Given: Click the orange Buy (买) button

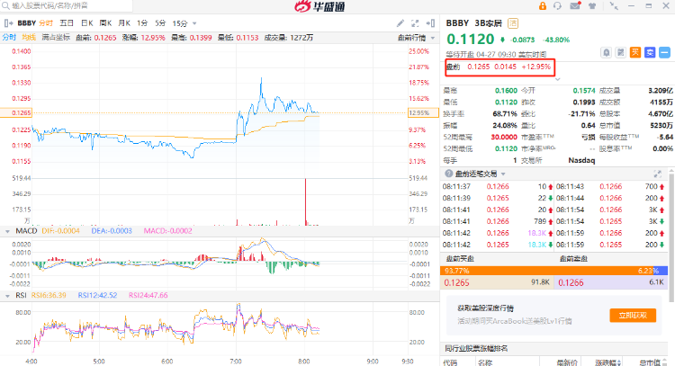Looking at the screenshot, I should click(x=635, y=52).
